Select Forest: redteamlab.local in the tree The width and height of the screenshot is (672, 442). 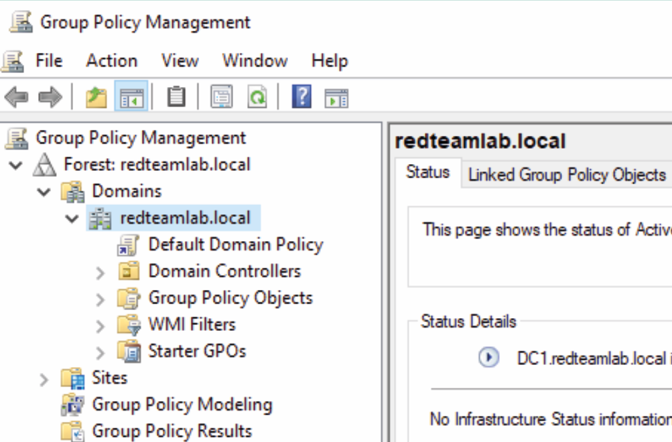[x=157, y=165]
